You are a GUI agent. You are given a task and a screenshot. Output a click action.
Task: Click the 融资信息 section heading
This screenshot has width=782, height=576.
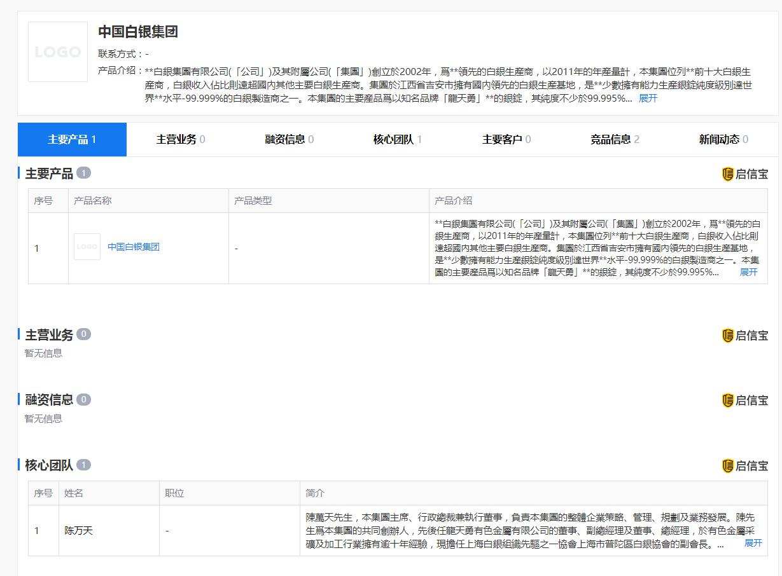(49, 399)
